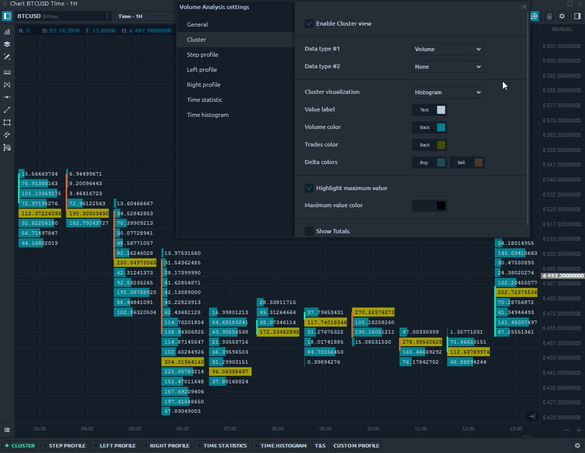Disable the Enable Cluster view checkbox

(309, 24)
